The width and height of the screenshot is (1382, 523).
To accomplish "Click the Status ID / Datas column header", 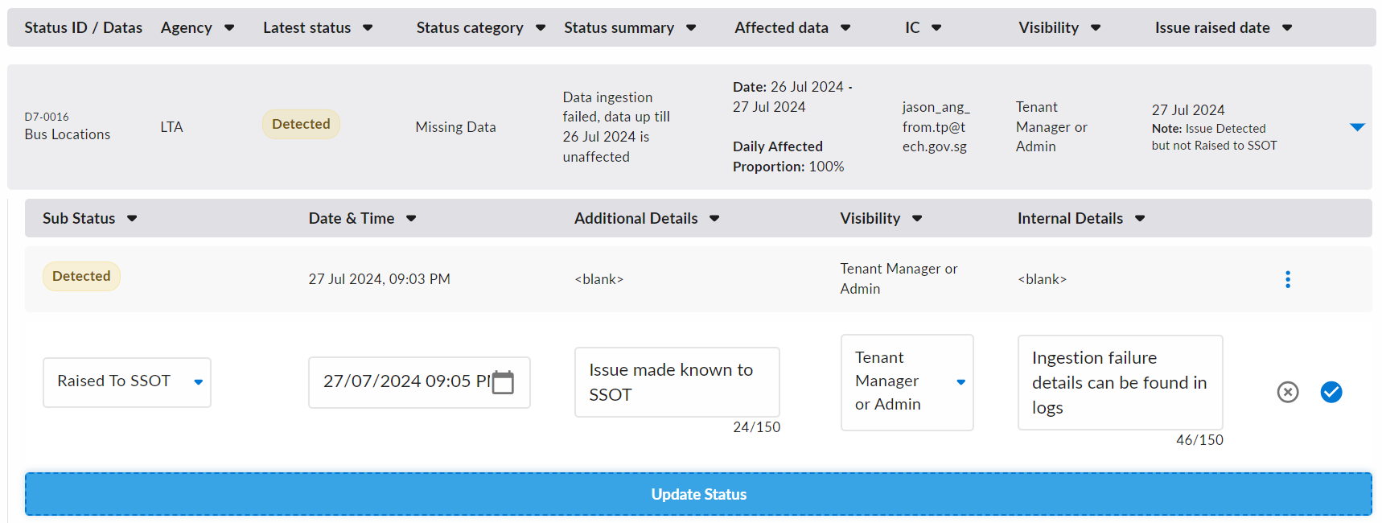I will point(83,28).
